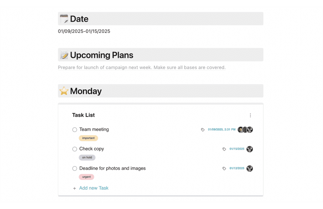Click the yellow important tag label
Screen dimensions: 323x209
(x=88, y=138)
